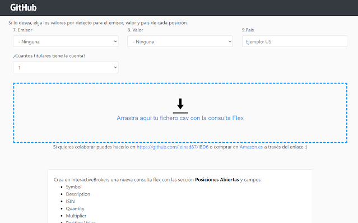Click the '7. Emisor' label
This screenshot has width=358, height=223.
22,30
